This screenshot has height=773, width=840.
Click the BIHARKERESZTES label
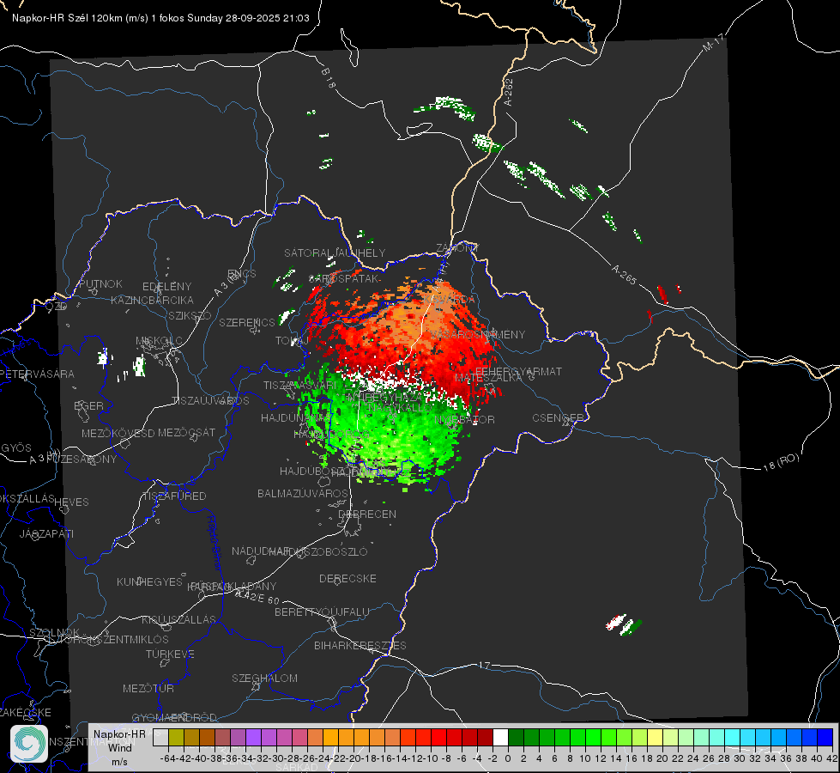point(360,645)
